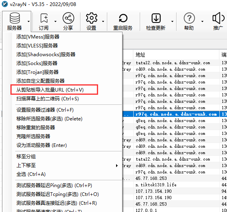Image resolution: width=227 pixels, height=212 pixels.
Task: Expand the dropdown arrow next to 订阅
Action: (55, 21)
